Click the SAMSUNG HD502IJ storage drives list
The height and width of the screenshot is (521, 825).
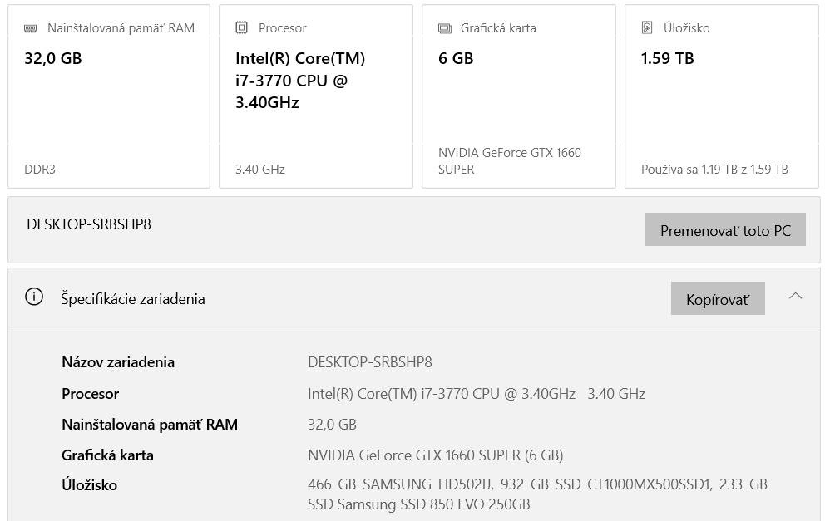click(537, 494)
